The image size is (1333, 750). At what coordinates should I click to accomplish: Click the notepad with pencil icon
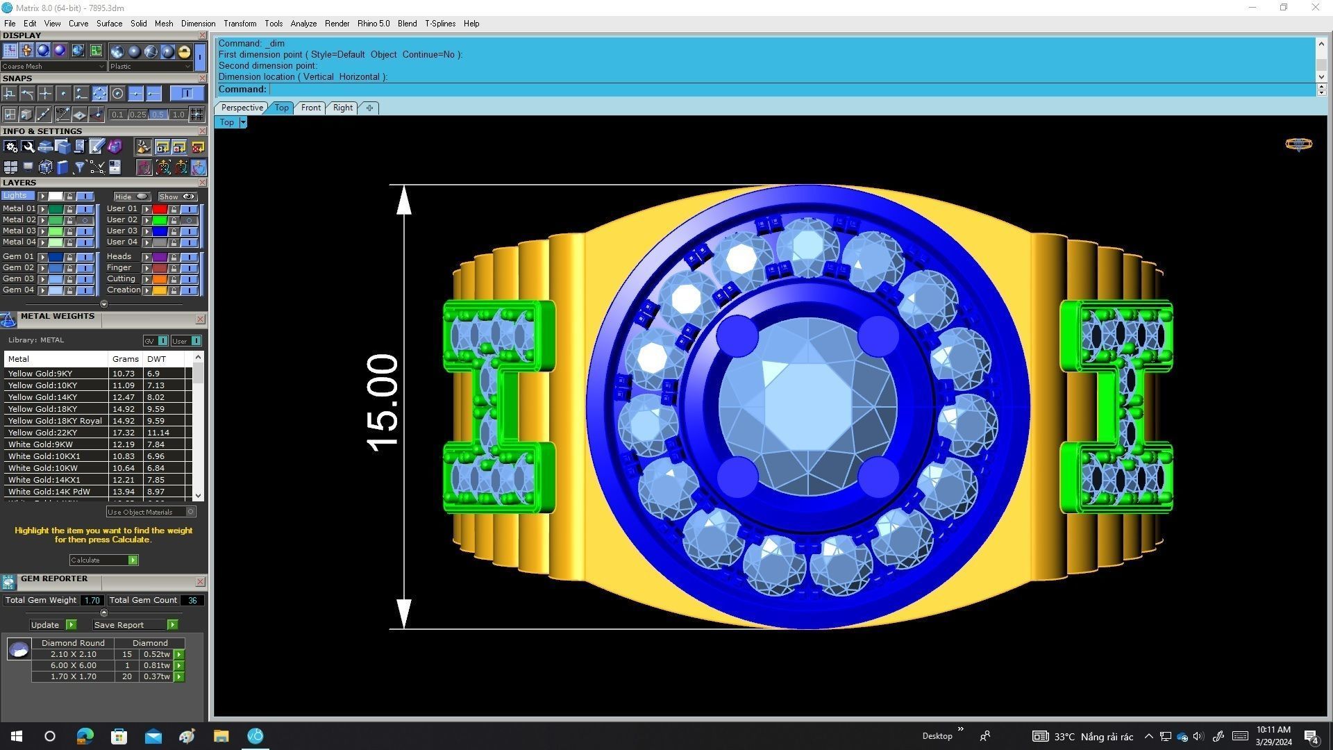[97, 147]
